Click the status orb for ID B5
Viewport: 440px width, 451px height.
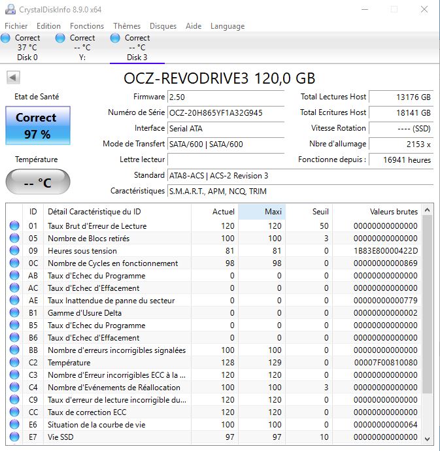coord(14,325)
